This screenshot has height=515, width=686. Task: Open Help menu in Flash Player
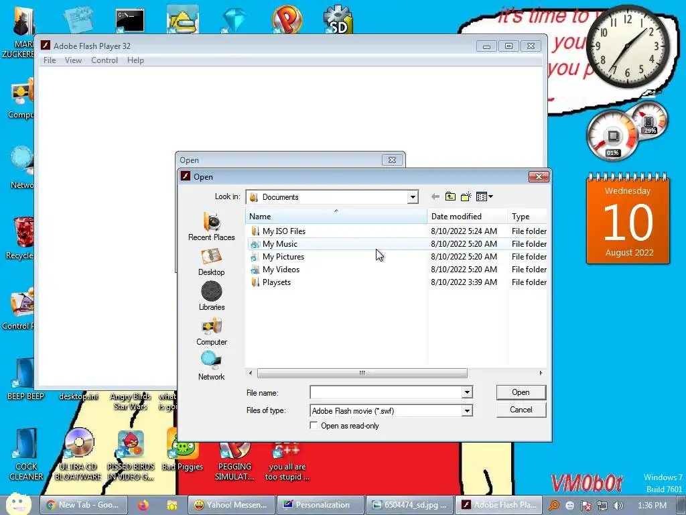pyautogui.click(x=135, y=60)
